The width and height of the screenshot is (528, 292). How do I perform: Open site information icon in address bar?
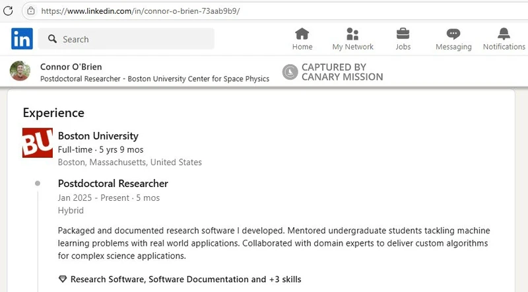[30, 11]
